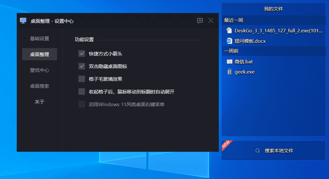Open the 桌面搜索 settings section
329x179 pixels.
point(40,86)
